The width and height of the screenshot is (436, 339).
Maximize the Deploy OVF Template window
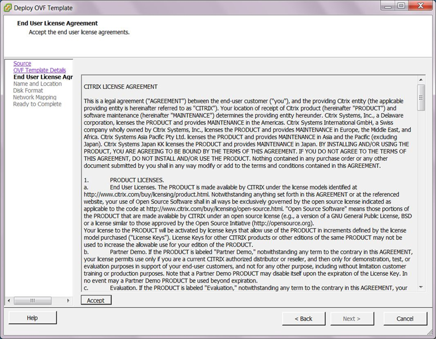(401, 6)
